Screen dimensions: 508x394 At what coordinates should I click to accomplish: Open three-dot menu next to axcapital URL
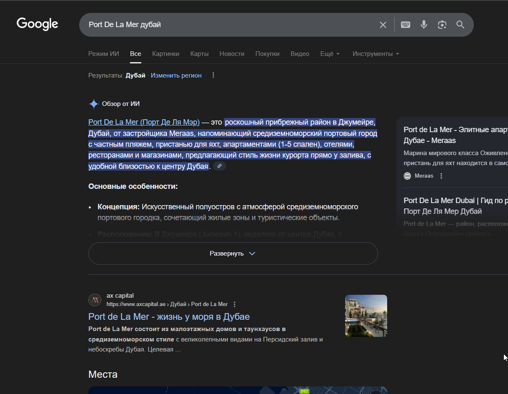235,304
